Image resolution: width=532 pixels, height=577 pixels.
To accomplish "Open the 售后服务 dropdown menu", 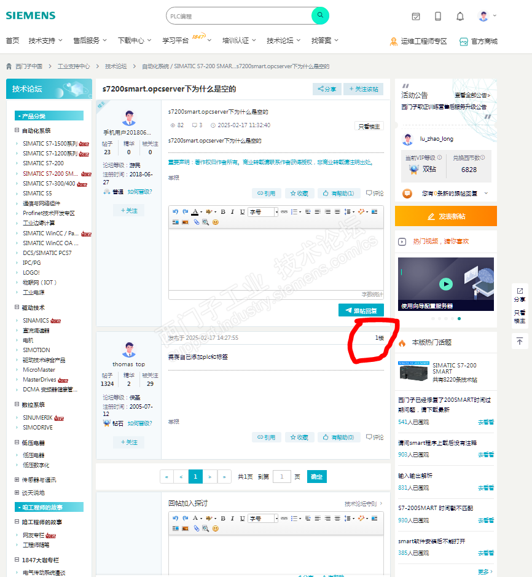I will (x=90, y=41).
